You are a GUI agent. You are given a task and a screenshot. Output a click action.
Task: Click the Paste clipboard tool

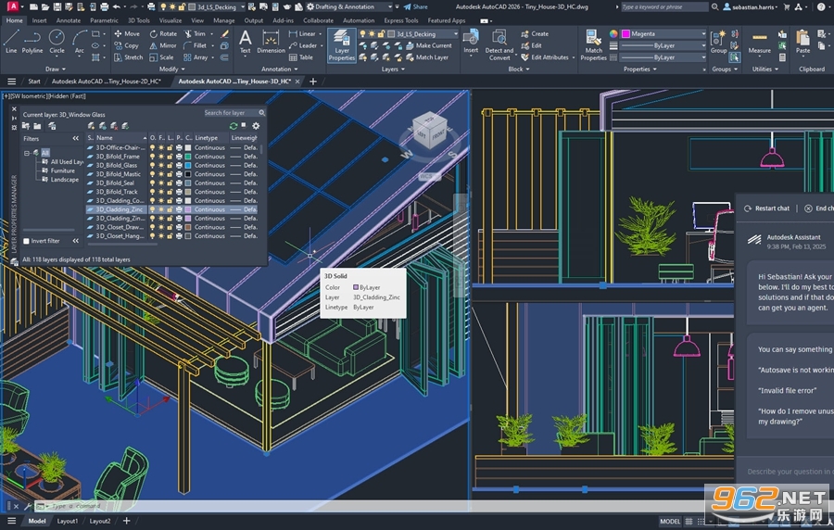(x=803, y=42)
